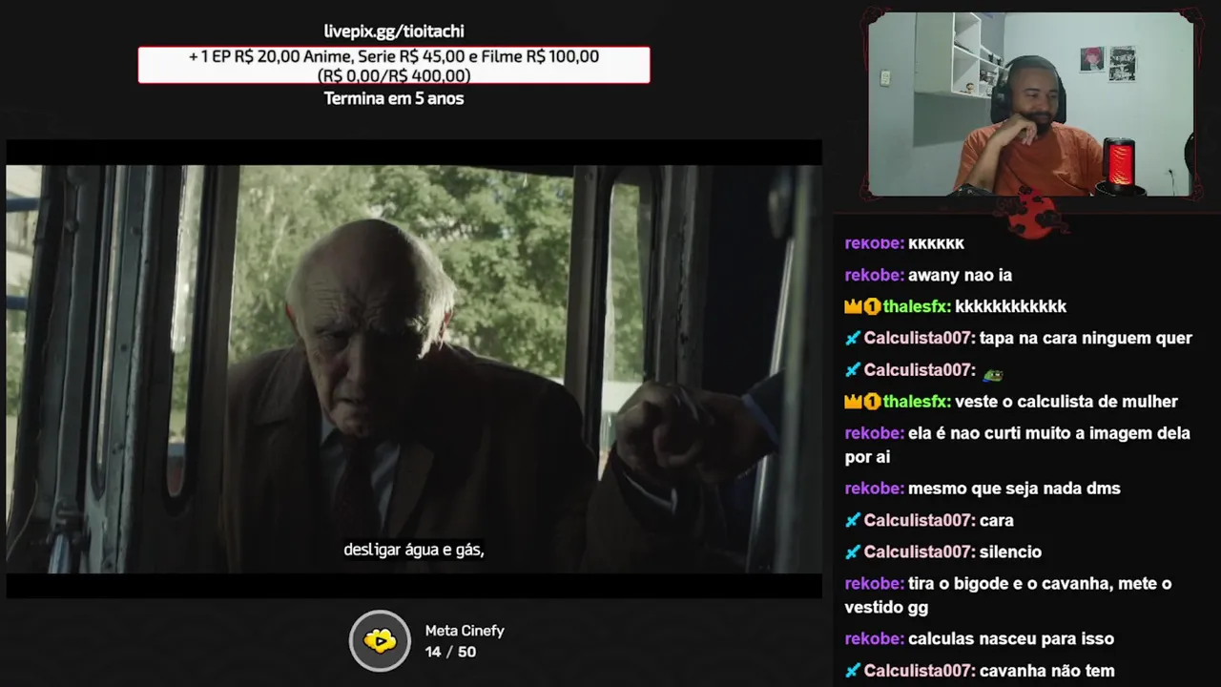This screenshot has width=1221, height=687.
Task: Click the frog emote in Calculista007's message
Action: pos(993,372)
